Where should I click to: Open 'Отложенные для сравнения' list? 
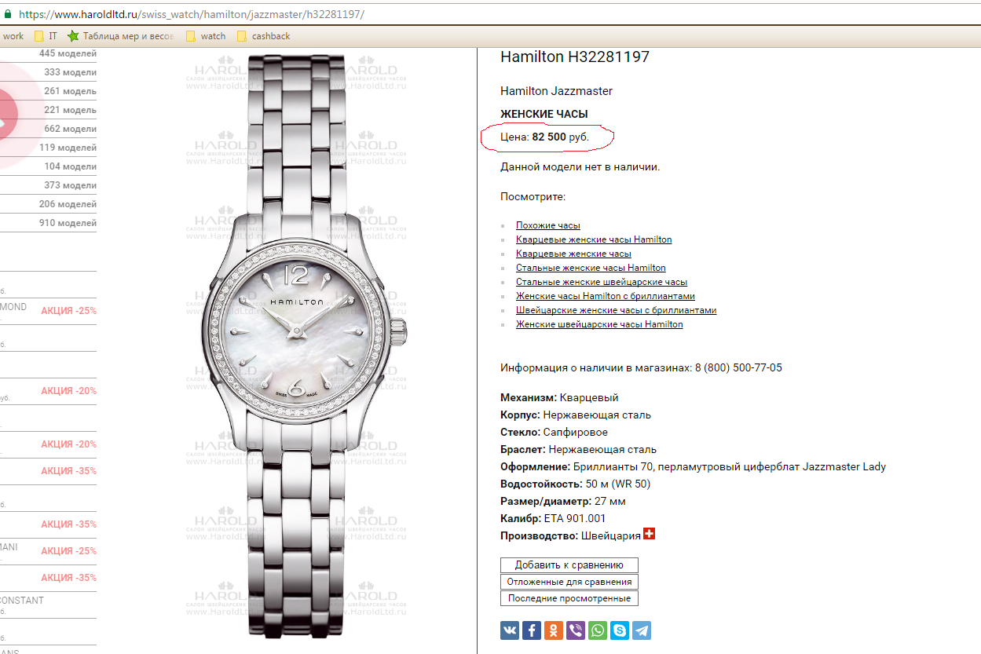[569, 582]
